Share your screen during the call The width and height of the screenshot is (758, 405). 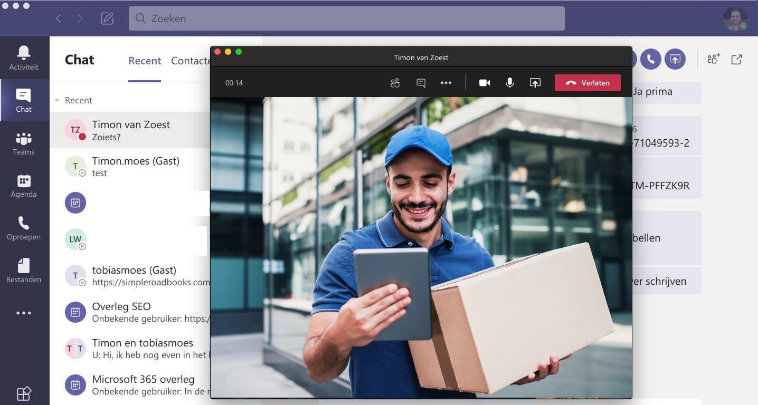click(535, 83)
